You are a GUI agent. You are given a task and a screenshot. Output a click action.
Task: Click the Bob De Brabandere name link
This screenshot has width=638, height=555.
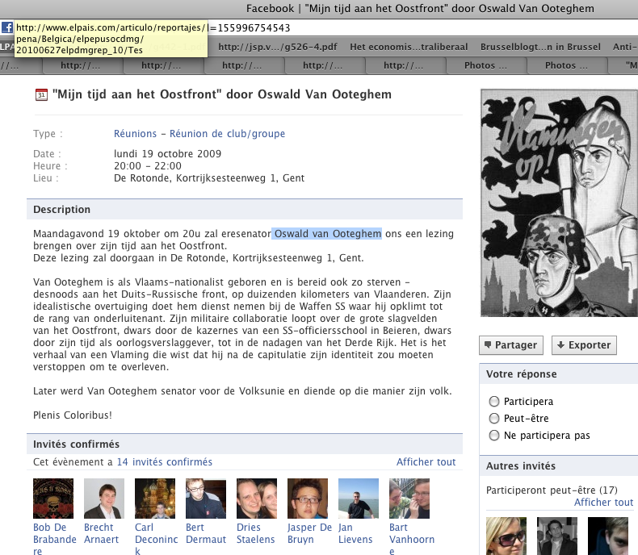55,539
